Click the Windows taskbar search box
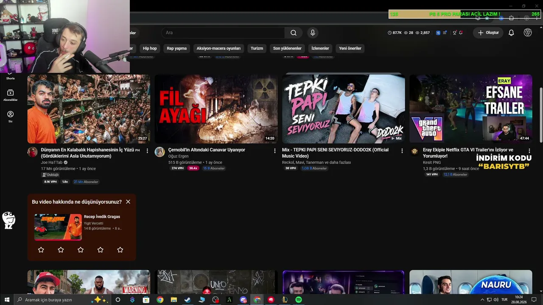The height and width of the screenshot is (305, 543). pyautogui.click(x=62, y=300)
